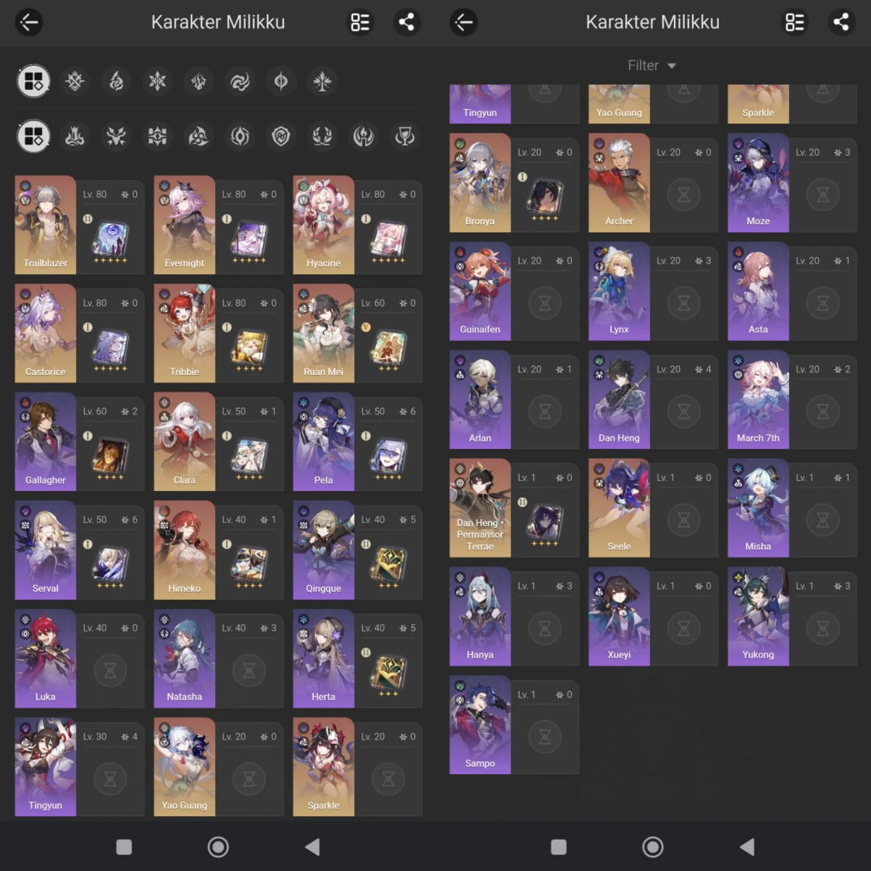
Task: Filter characters by Wind element
Action: [240, 82]
